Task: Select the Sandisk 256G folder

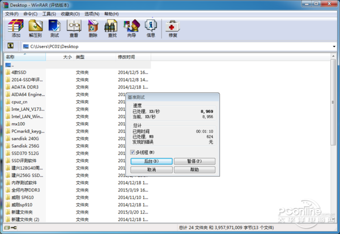Action: click(25, 146)
